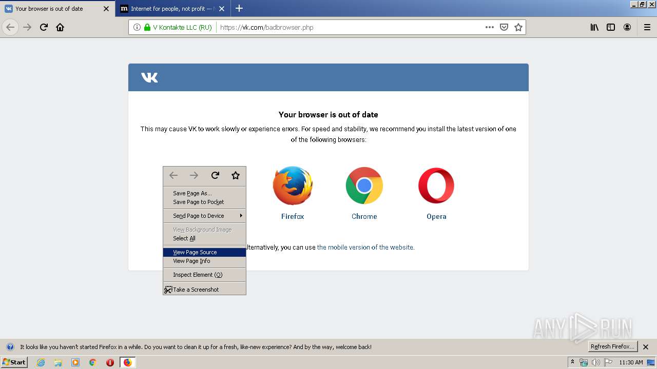The width and height of the screenshot is (657, 369).
Task: Click View Page Source menu item
Action: tap(204, 252)
